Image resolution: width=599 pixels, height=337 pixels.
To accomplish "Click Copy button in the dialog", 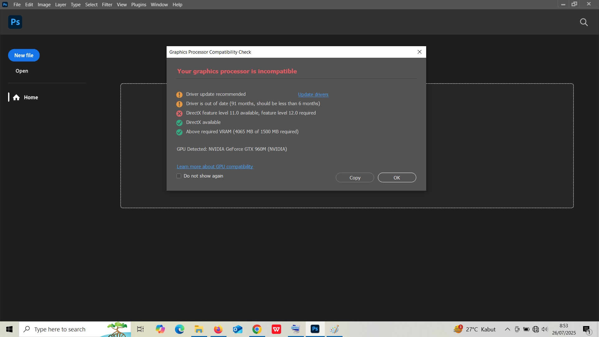I will click(x=355, y=178).
